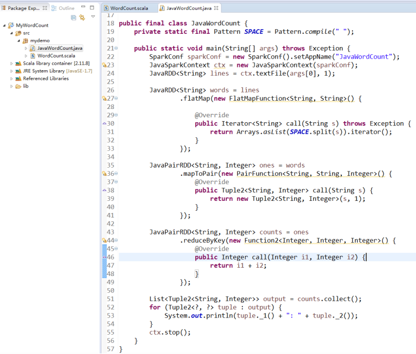Click the Referenced Libraries jar icon
This screenshot has height=354, width=416.
(18, 79)
